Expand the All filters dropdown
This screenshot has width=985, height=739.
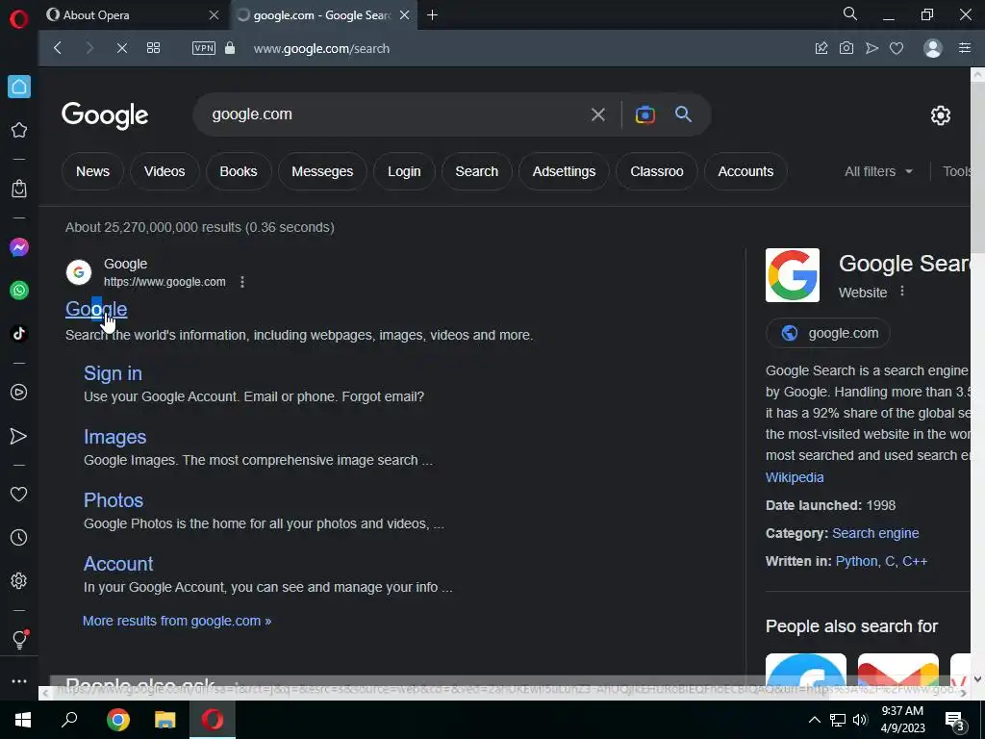[x=878, y=171]
